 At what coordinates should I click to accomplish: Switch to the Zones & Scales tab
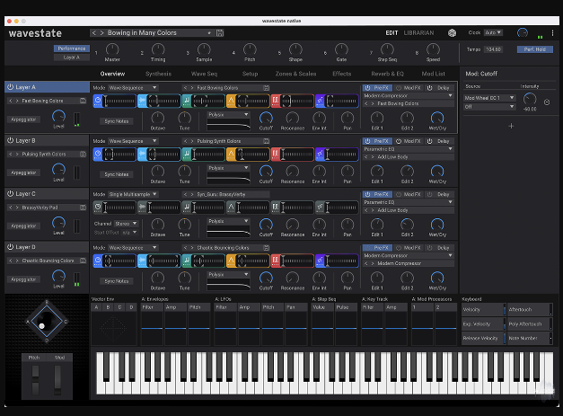pyautogui.click(x=295, y=74)
